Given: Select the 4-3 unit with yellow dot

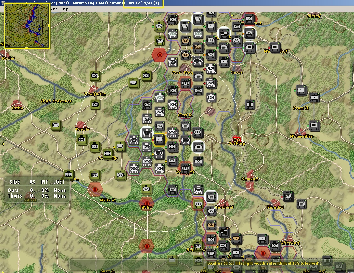Looking at the screenshot, I should [172, 161].
